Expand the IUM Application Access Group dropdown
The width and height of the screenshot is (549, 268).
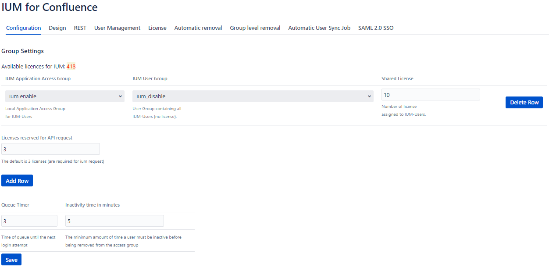pos(65,96)
